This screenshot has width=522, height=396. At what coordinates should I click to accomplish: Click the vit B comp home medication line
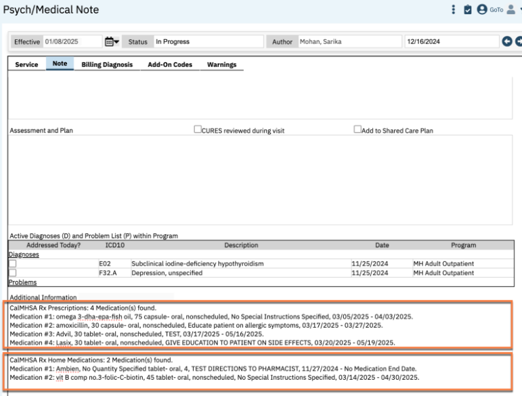(215, 377)
